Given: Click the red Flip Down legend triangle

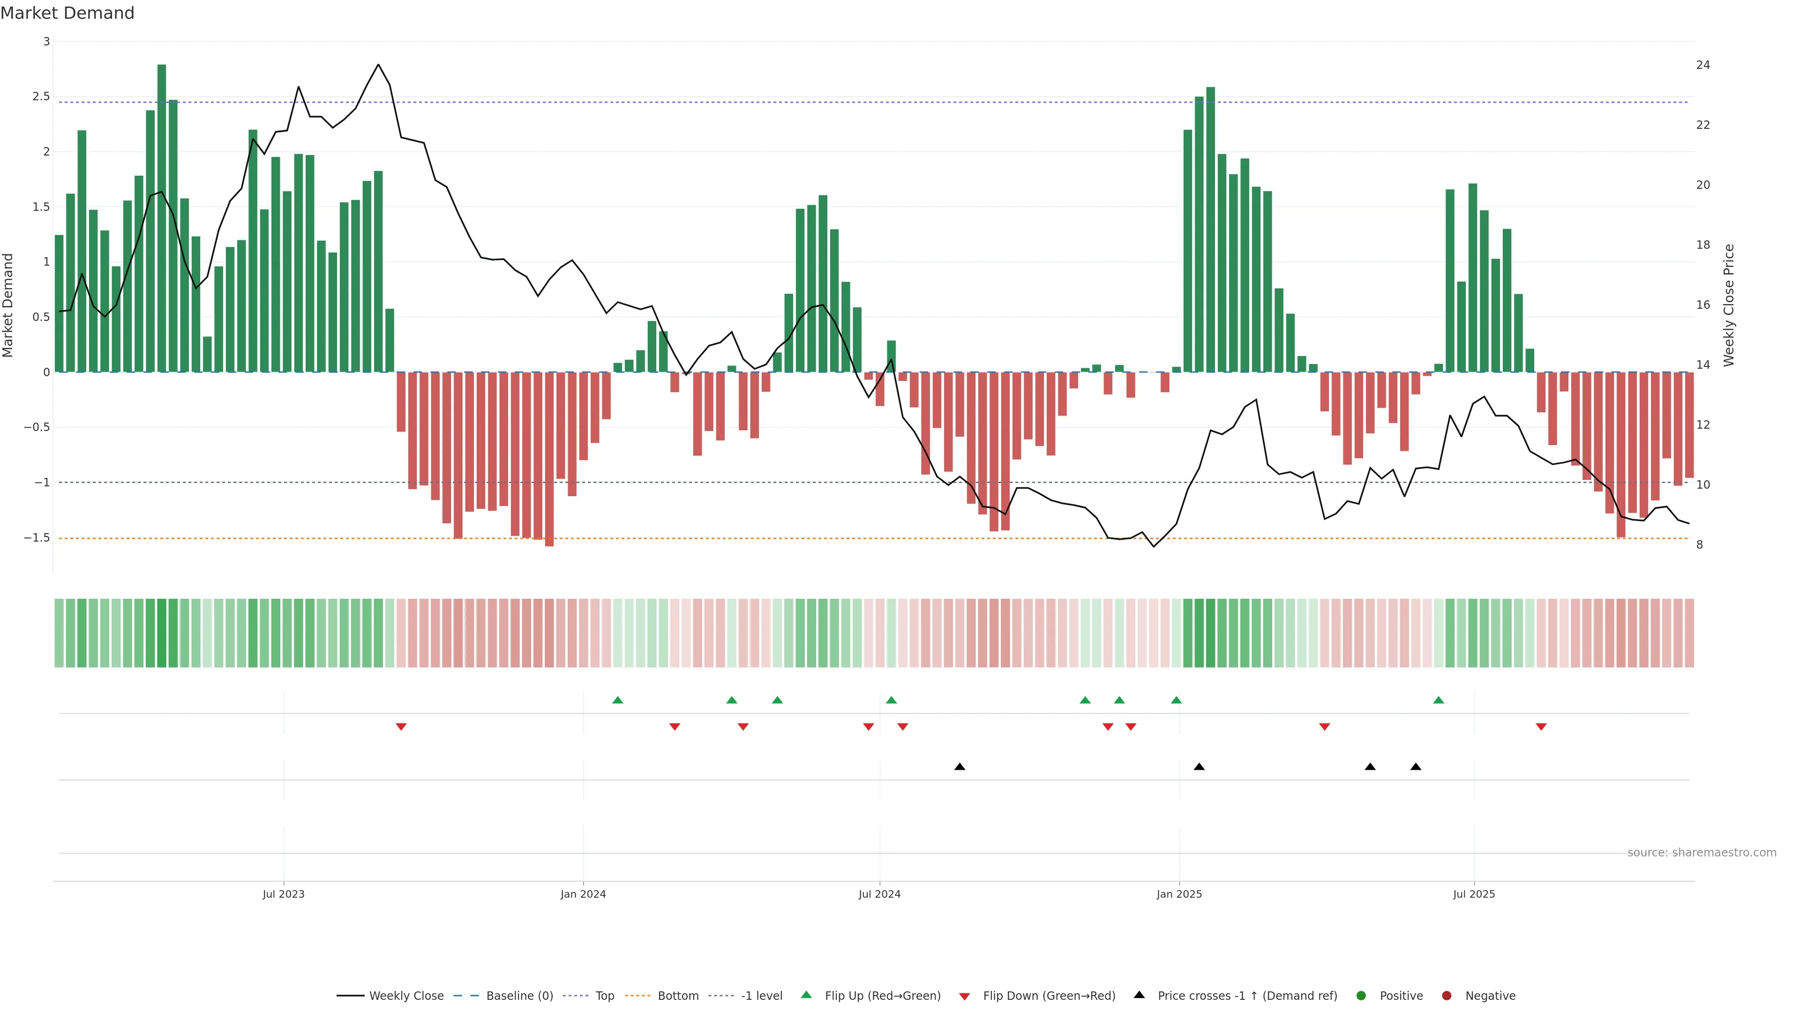Looking at the screenshot, I should [x=964, y=996].
